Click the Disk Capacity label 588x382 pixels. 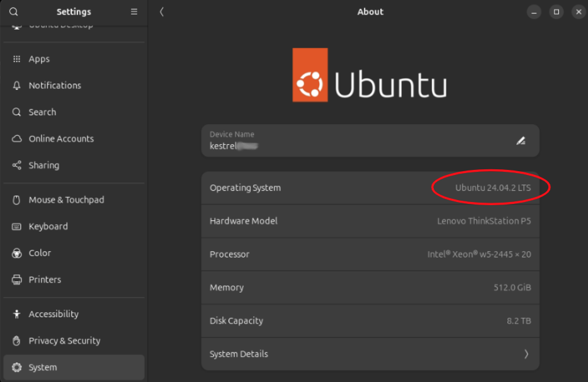(236, 321)
